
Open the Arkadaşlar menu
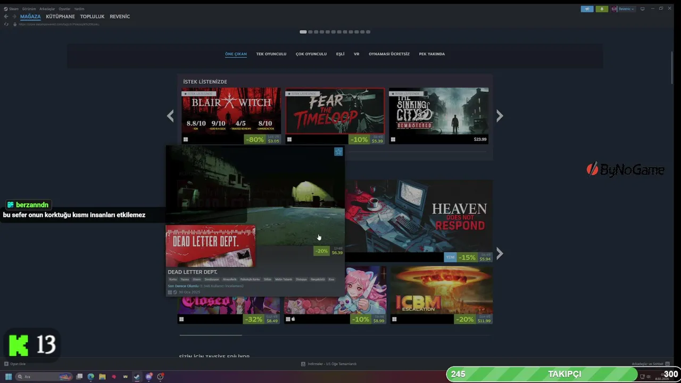coord(47,9)
